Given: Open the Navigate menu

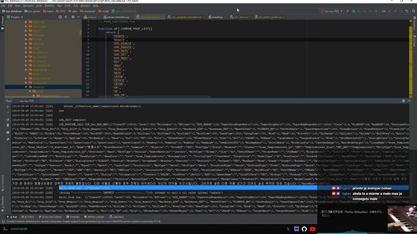Looking at the screenshot, I should (x=28, y=6).
